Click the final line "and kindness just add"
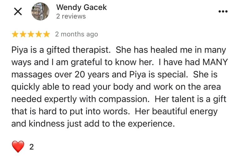 tap(93, 124)
